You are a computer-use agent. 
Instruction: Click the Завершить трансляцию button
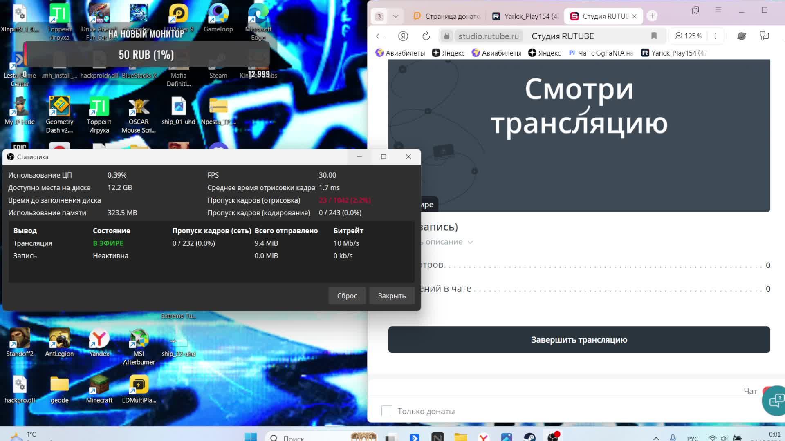point(579,339)
